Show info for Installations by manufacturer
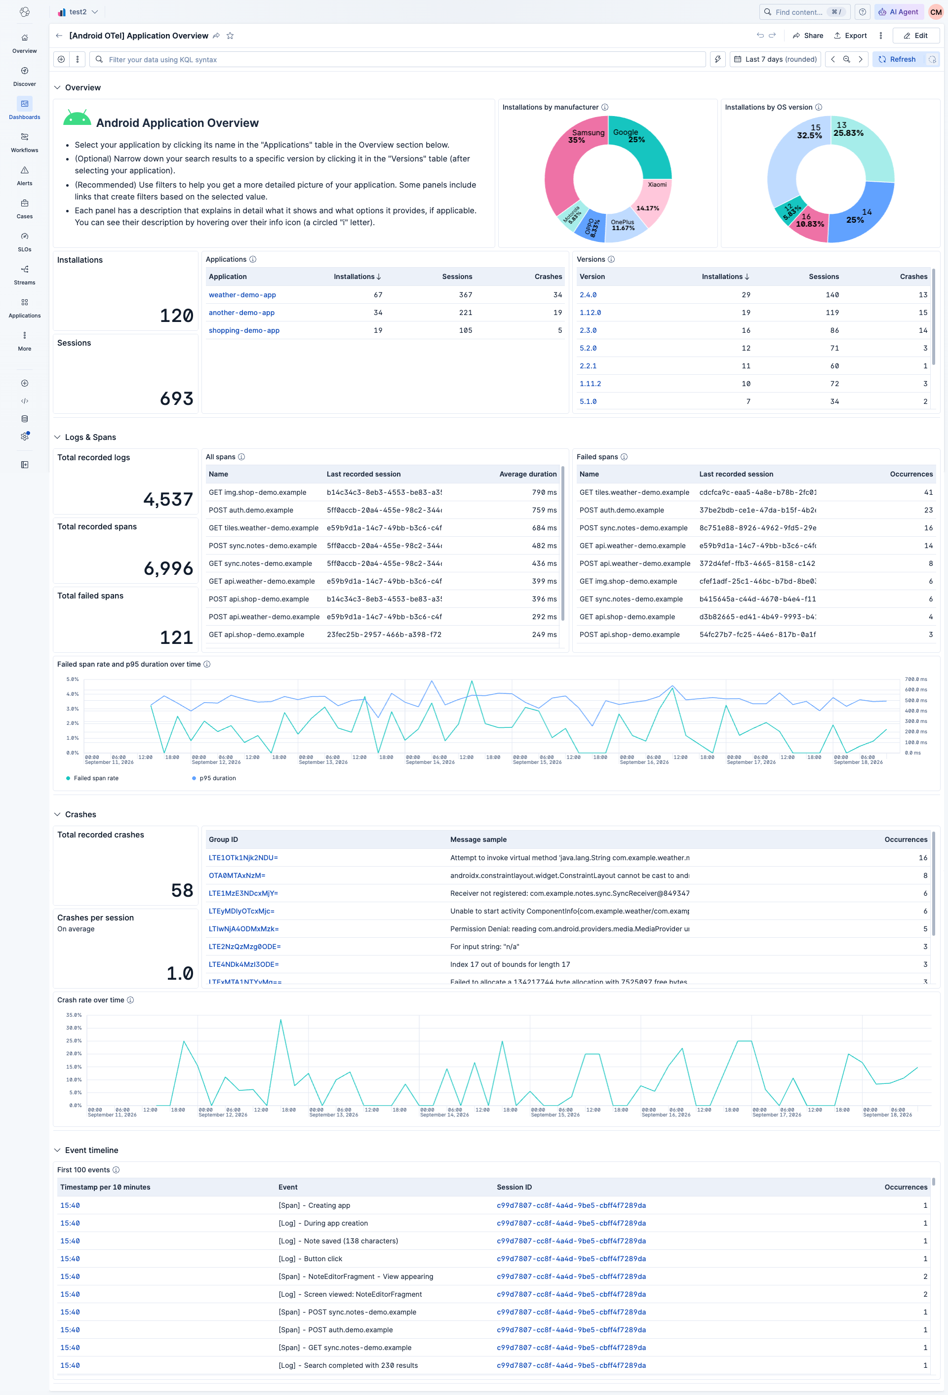 tap(604, 108)
